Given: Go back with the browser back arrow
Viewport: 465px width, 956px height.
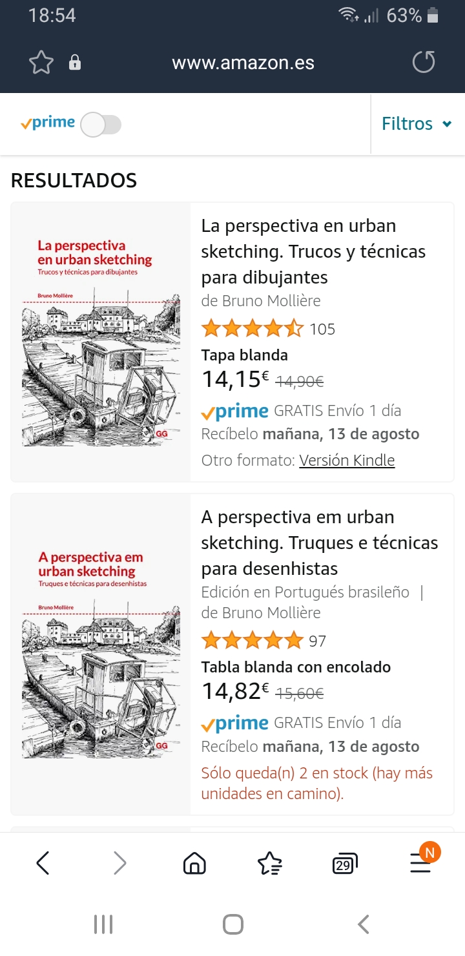Looking at the screenshot, I should (x=43, y=863).
